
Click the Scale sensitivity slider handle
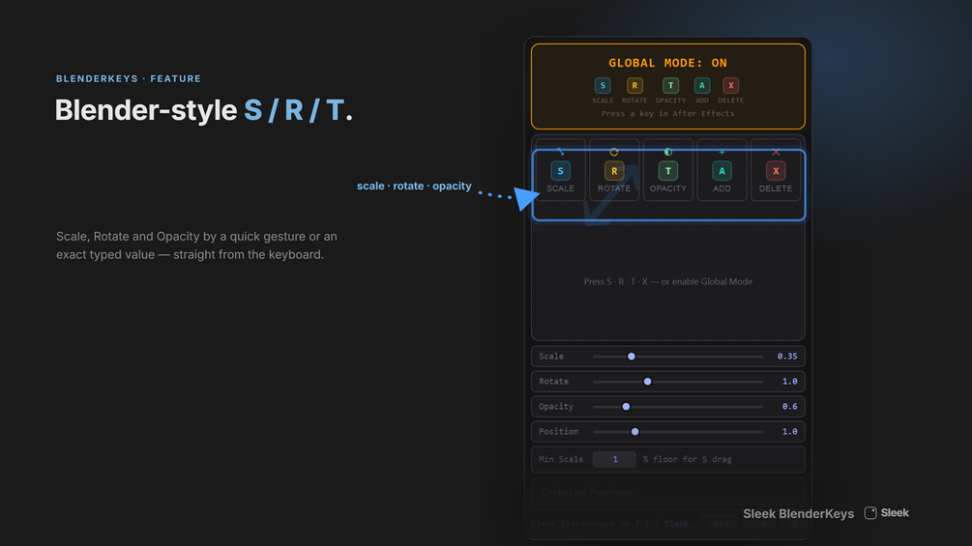pos(631,357)
